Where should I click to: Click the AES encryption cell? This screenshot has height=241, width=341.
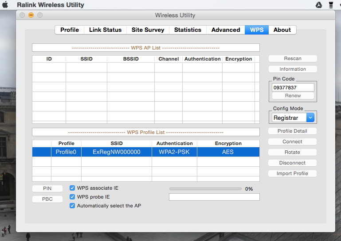point(228,152)
